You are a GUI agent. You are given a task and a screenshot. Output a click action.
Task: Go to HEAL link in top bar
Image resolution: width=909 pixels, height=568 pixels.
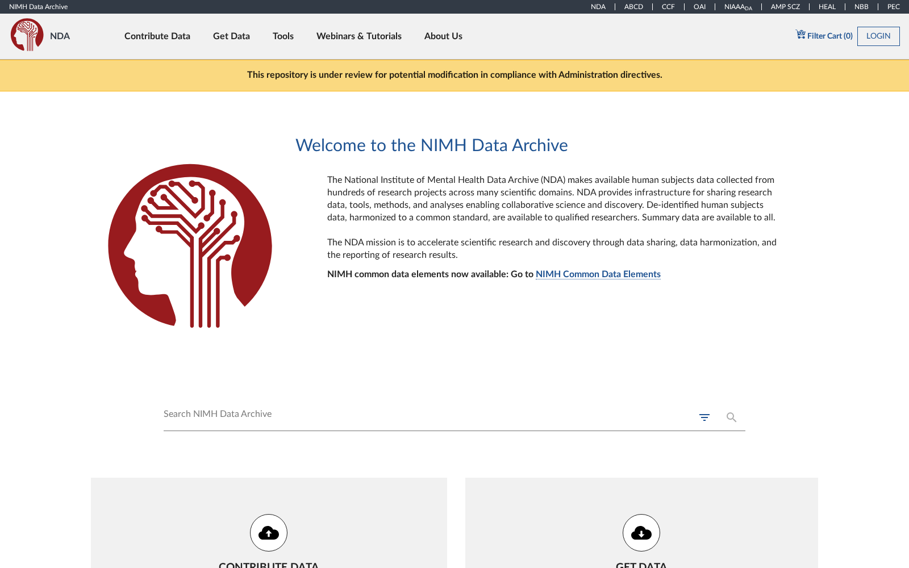point(827,7)
